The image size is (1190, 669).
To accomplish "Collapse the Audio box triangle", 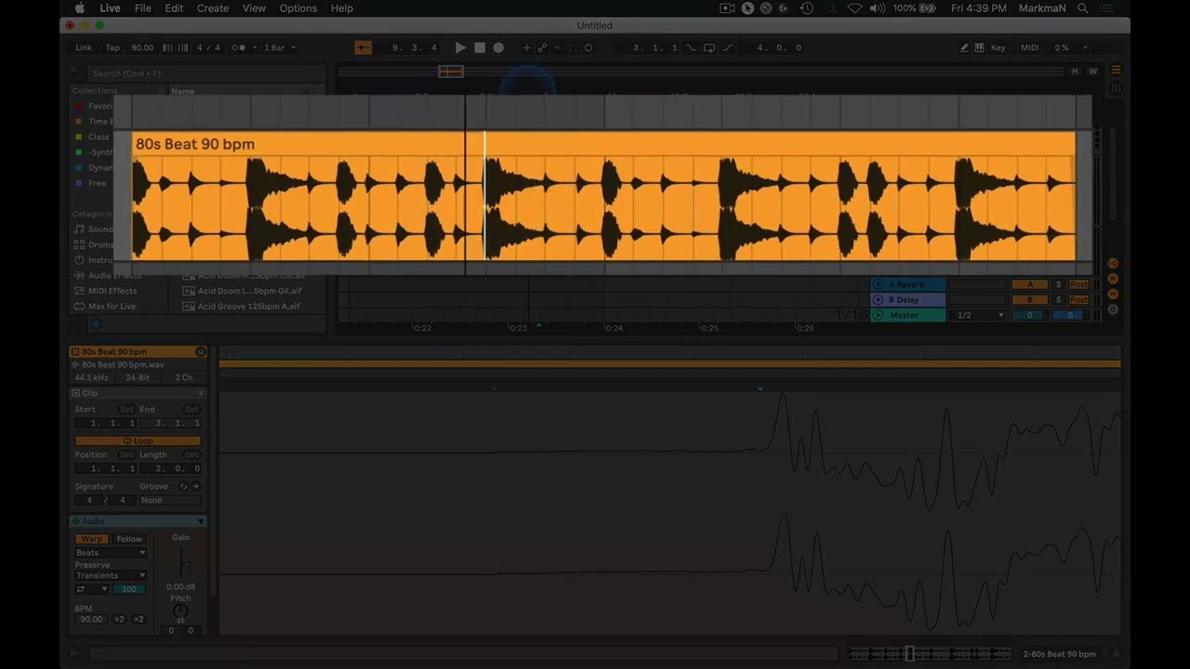I will [x=200, y=521].
